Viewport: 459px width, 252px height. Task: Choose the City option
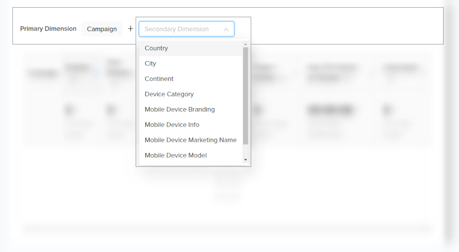[150, 64]
